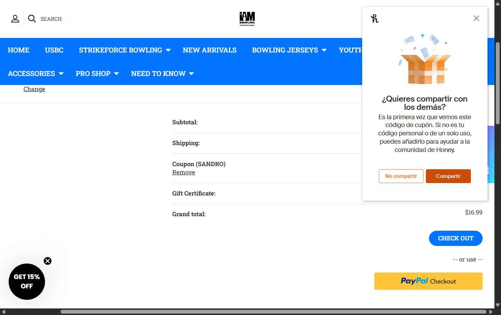Open the USBC menu item

[x=54, y=50]
